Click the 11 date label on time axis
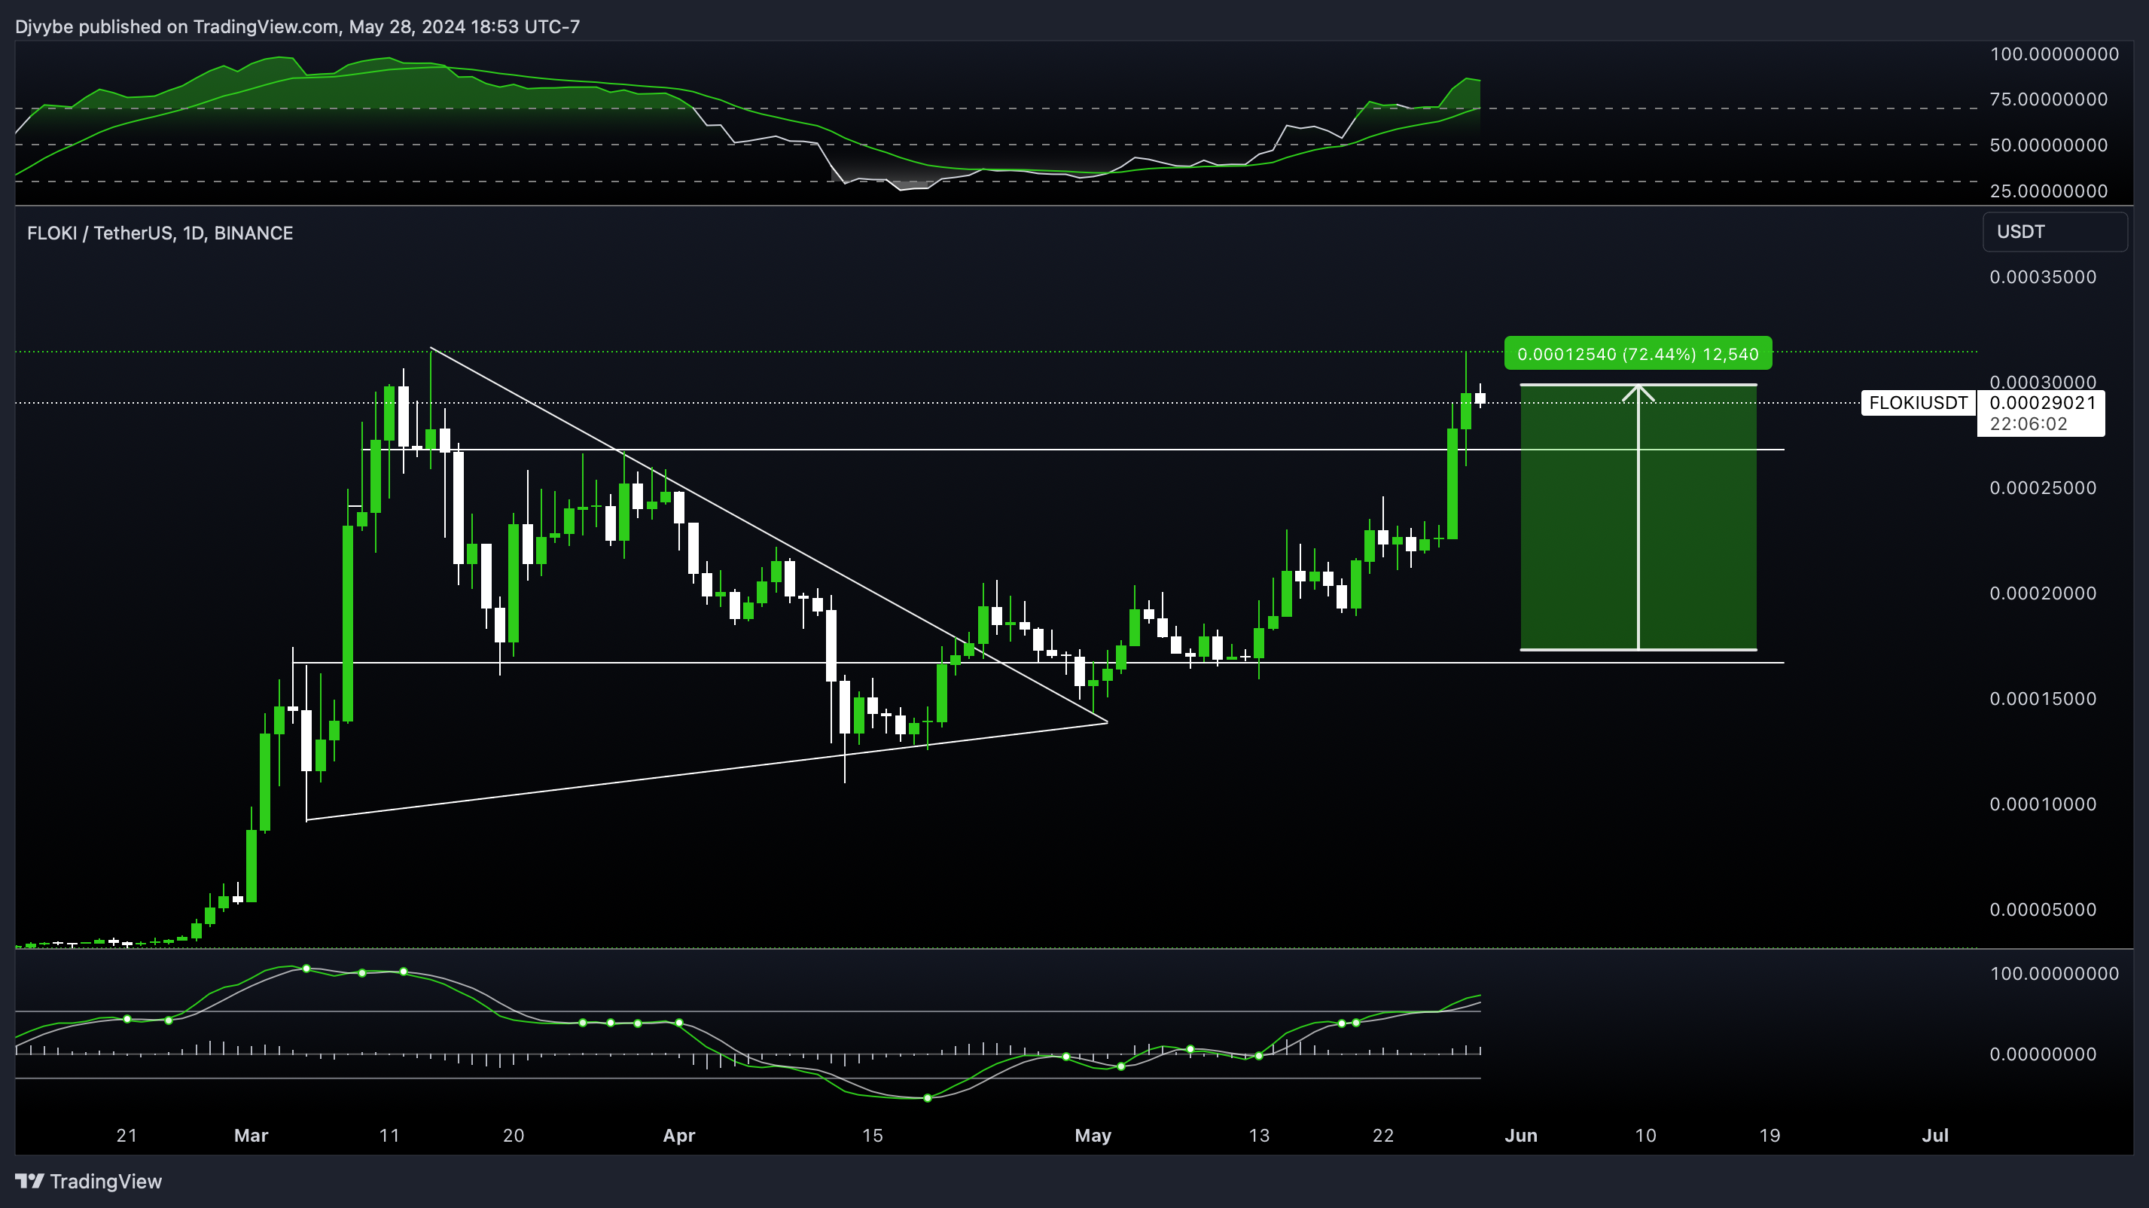 pos(389,1136)
